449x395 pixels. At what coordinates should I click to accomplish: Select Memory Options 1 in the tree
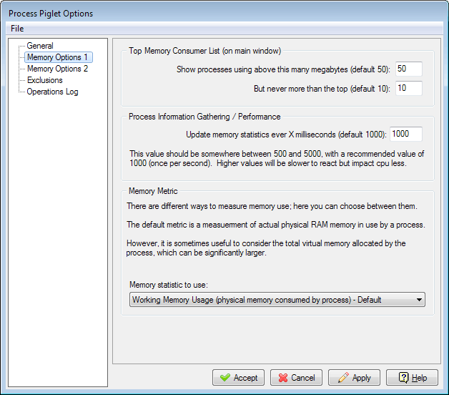point(57,57)
